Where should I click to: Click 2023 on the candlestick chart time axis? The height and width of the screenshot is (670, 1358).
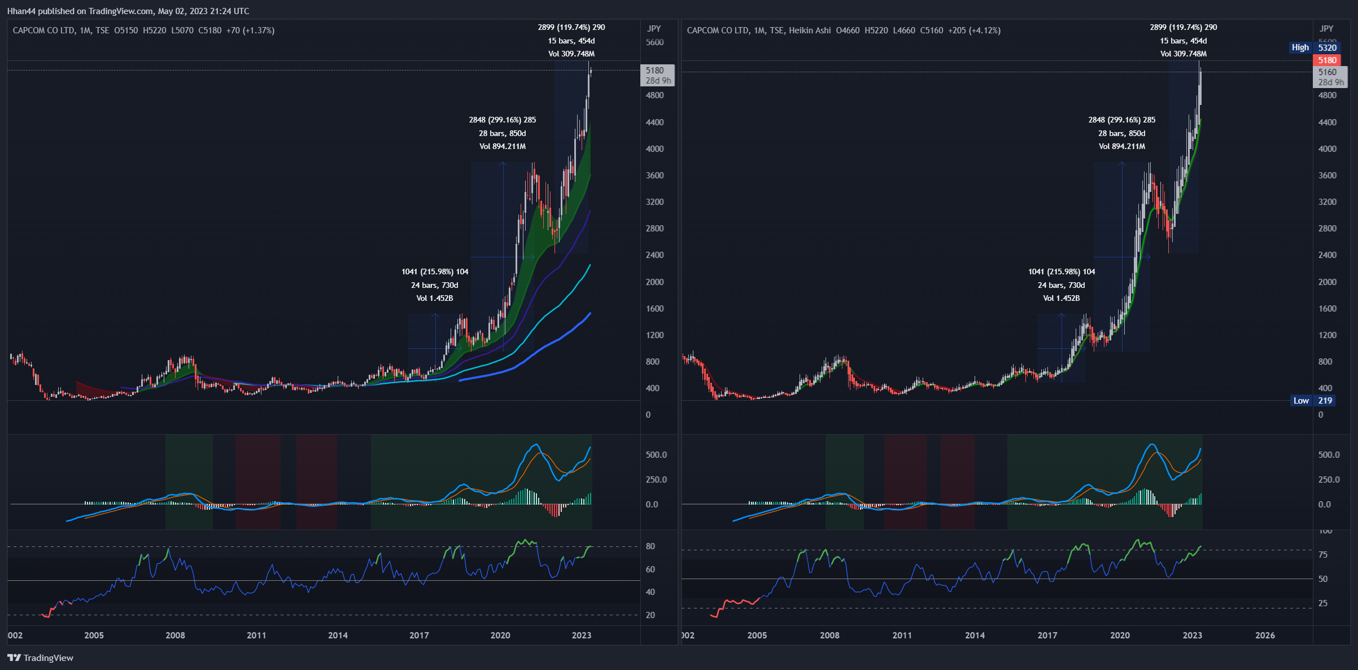click(582, 635)
